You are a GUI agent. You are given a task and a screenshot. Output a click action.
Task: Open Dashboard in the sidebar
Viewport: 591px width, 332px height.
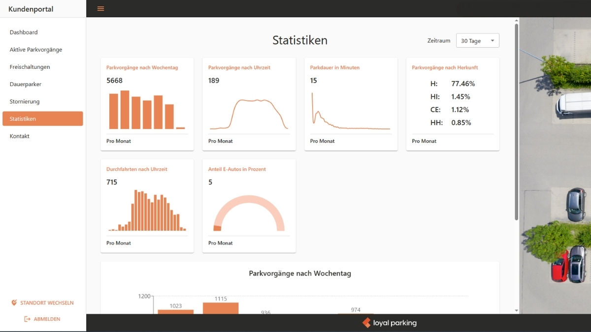43,32
